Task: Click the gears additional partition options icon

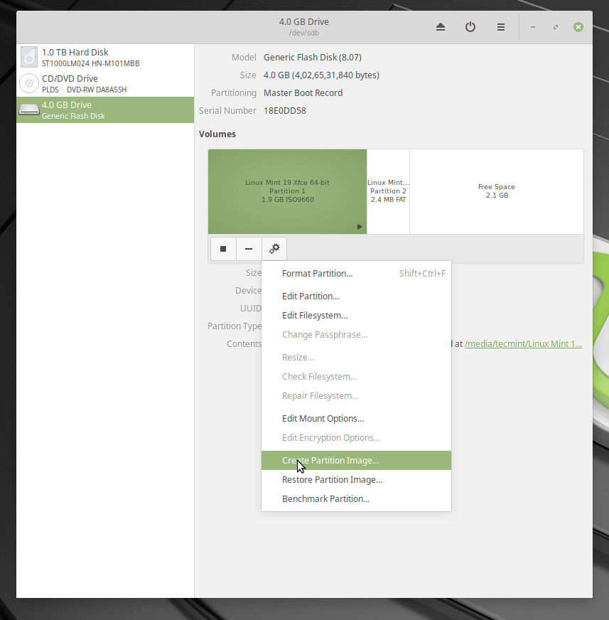Action: (x=274, y=249)
